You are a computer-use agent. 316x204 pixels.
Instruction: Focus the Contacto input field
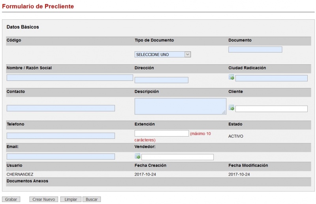tap(61, 108)
